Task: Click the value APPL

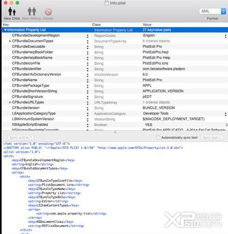Action: point(147,86)
